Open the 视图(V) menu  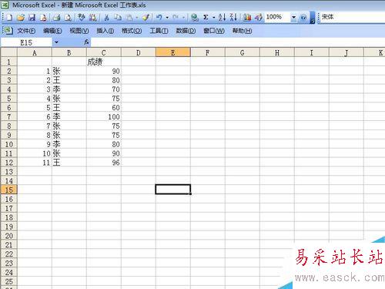click(79, 31)
